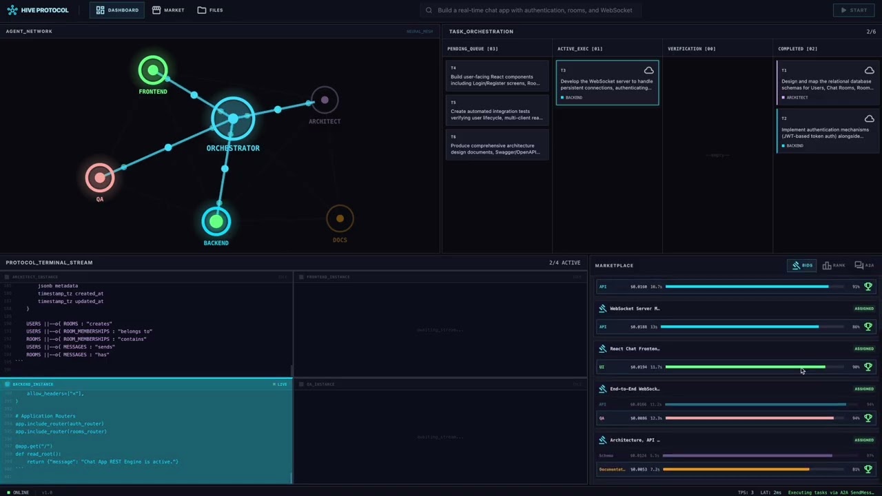Screen dimensions: 882x496
Task: Select the QA agent node
Action: point(100,178)
